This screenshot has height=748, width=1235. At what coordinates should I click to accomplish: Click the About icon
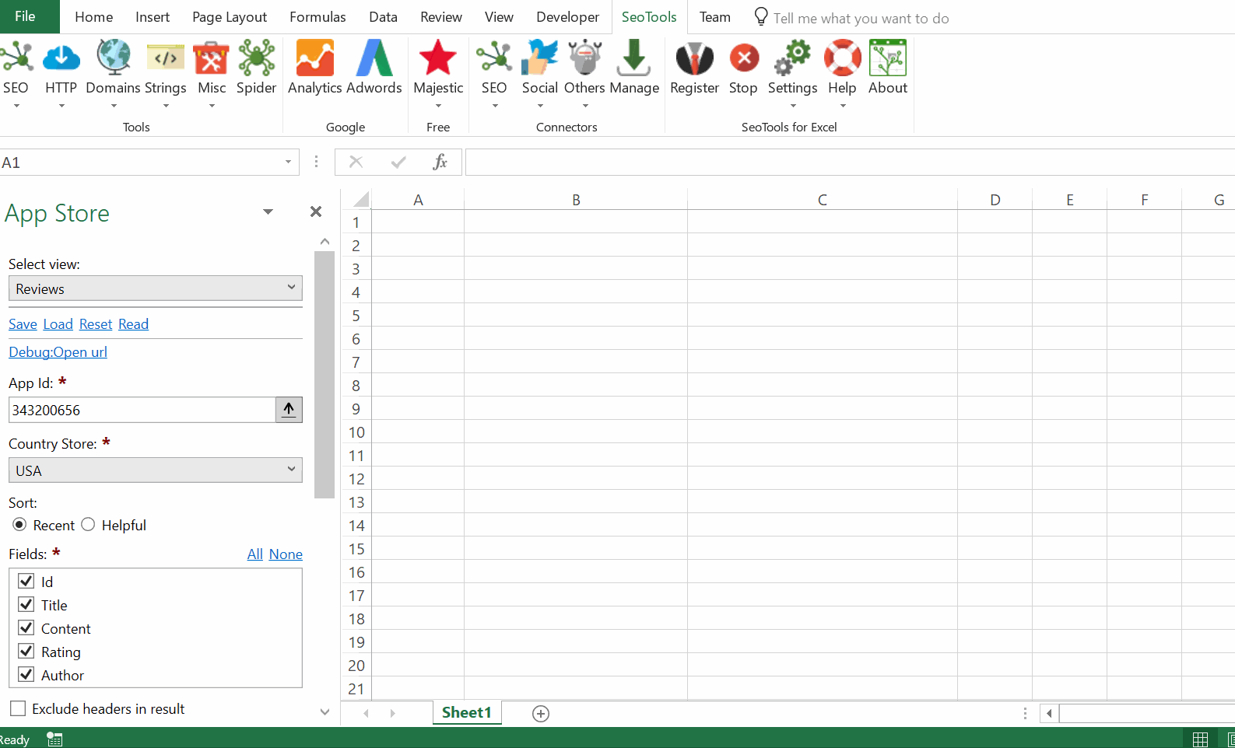(x=888, y=58)
